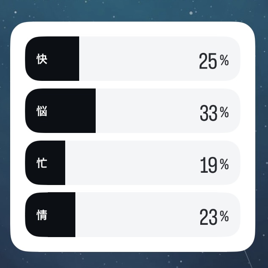Click the right edge of the 情 bar's dark fill

[x=74, y=215]
